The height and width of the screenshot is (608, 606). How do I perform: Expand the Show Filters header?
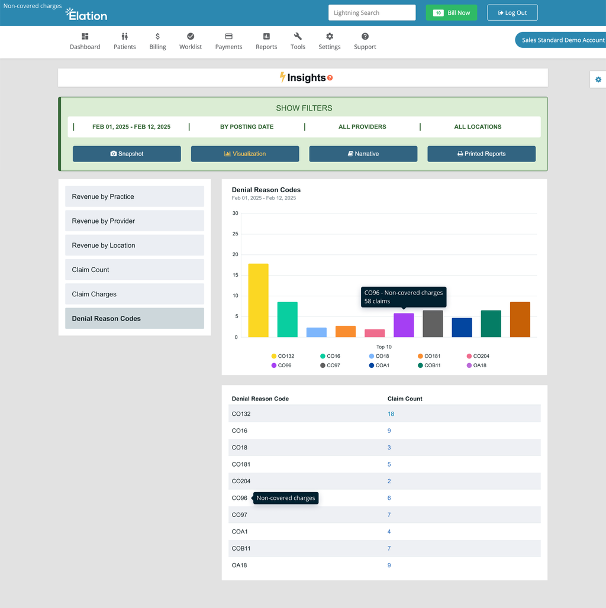(x=304, y=108)
